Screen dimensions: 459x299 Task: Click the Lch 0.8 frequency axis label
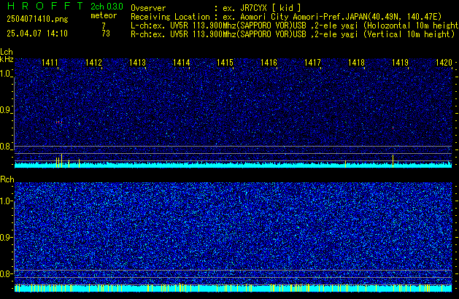5,147
